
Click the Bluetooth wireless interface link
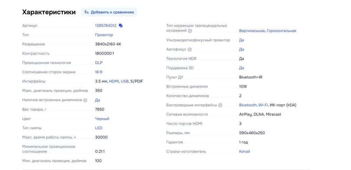(x=248, y=105)
